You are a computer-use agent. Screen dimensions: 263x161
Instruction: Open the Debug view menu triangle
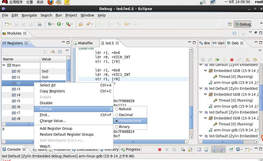260,50
